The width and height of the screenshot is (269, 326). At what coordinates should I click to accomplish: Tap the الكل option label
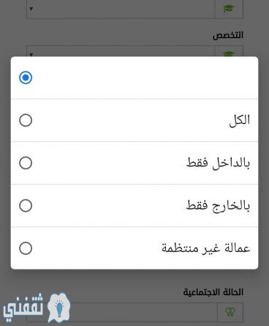[240, 120]
